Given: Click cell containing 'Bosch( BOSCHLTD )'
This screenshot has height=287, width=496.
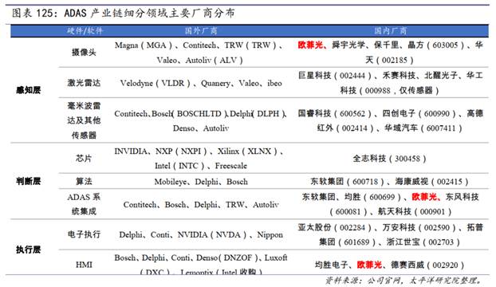Looking at the screenshot, I should [200, 120].
